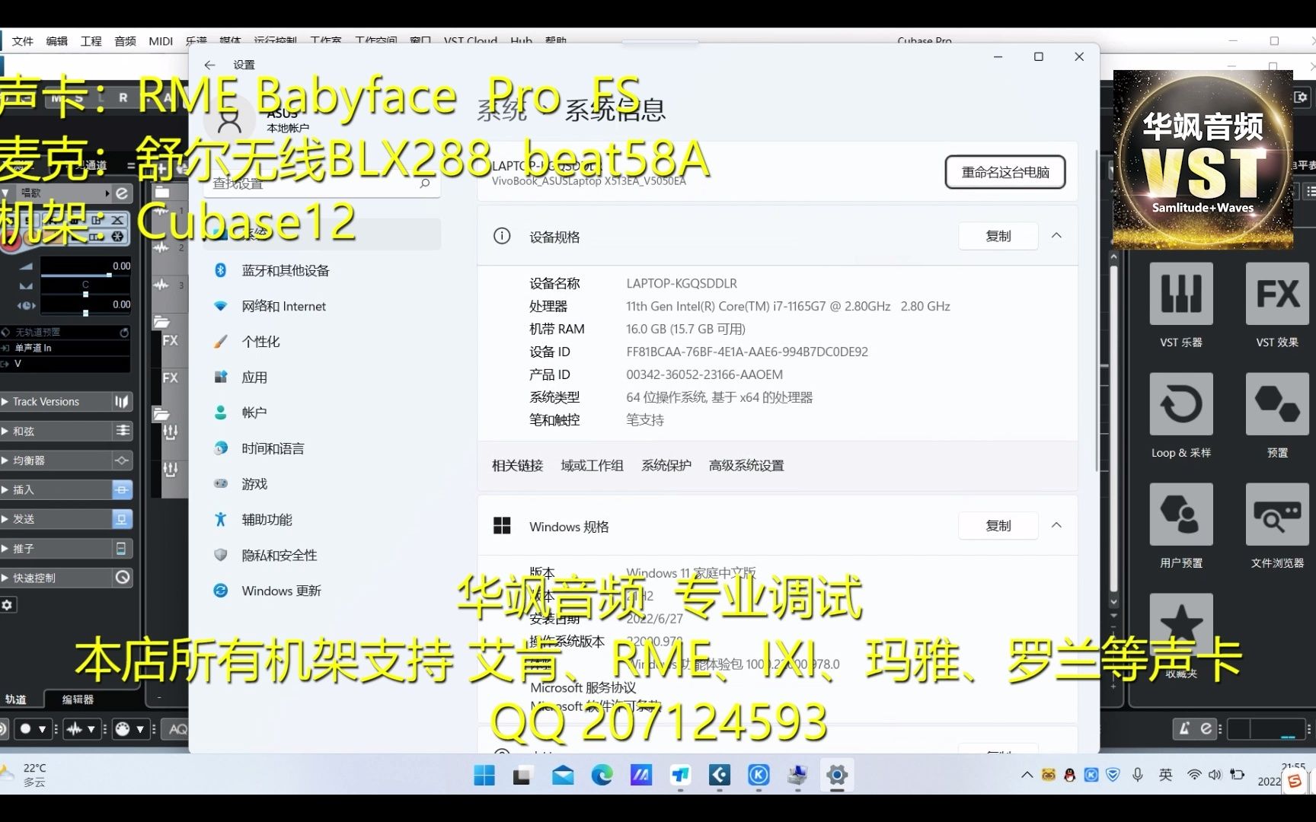The image size is (1316, 822).
Task: Toggle the 均衡器 EQ bypass control
Action: coord(122,460)
